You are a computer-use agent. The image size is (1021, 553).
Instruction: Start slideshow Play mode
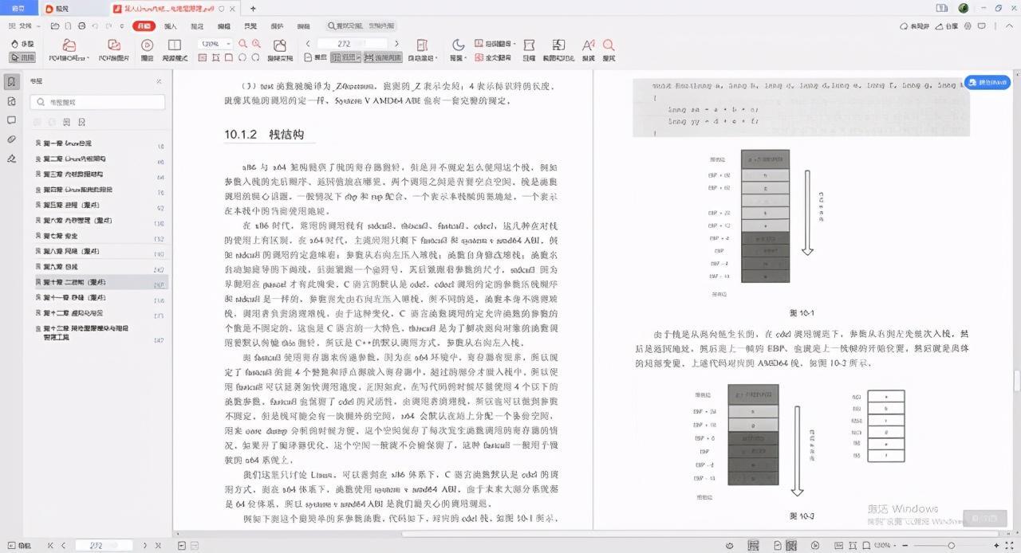[x=147, y=50]
